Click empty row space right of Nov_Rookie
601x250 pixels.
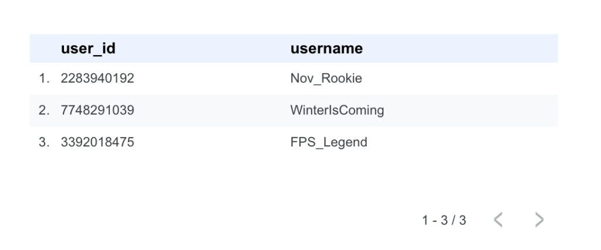(x=470, y=79)
